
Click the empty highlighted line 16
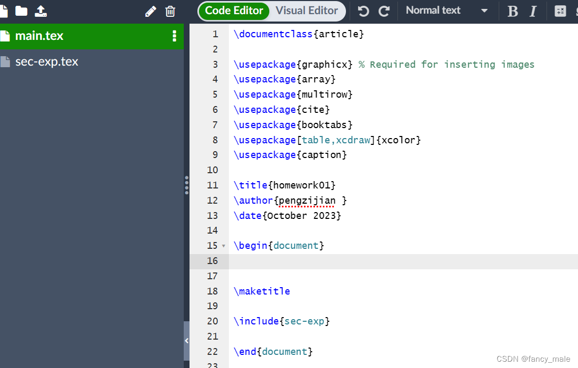coord(403,261)
